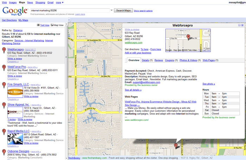Open Services - Internet Marketing category

(x=29, y=41)
